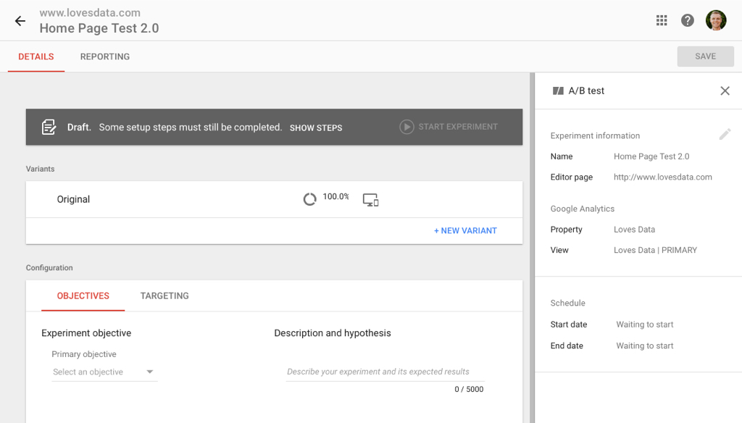
Task: Open the Select an objective dropdown
Action: click(x=104, y=371)
